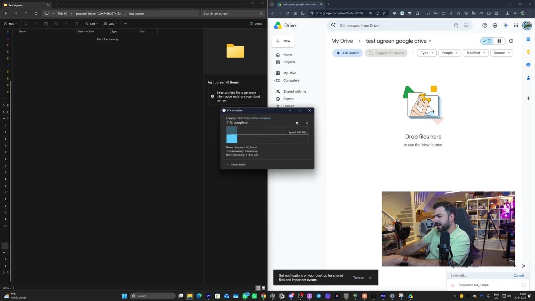
Task: Collapse copy dialog with Fewer details
Action: 236,165
